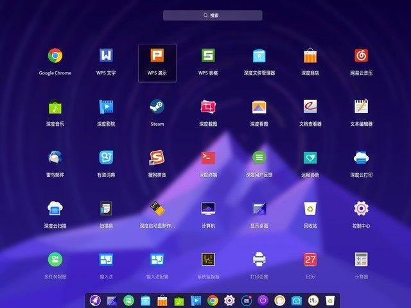This screenshot has width=411, height=308.
Task: Open 日历 calendar app
Action: [x=310, y=259]
